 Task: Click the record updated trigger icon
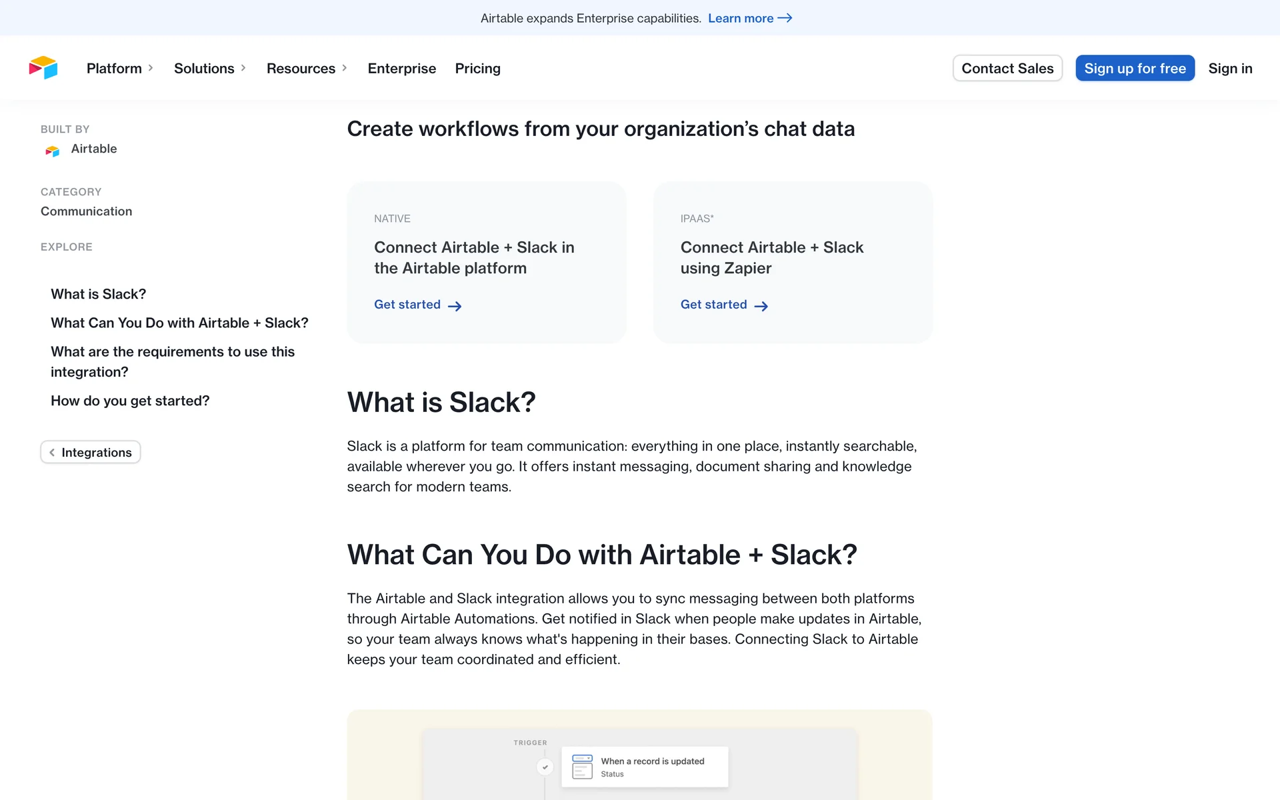(x=582, y=767)
